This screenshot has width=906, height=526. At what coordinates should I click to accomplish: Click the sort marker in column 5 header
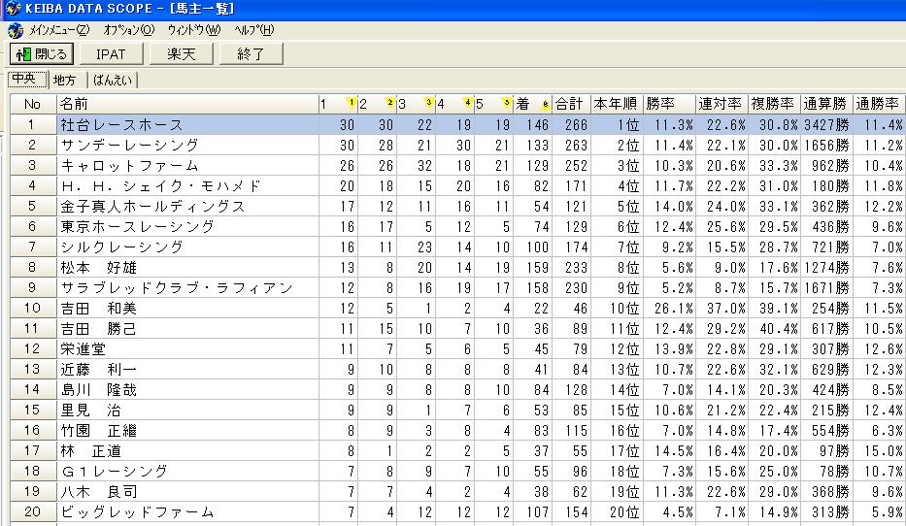tap(507, 103)
